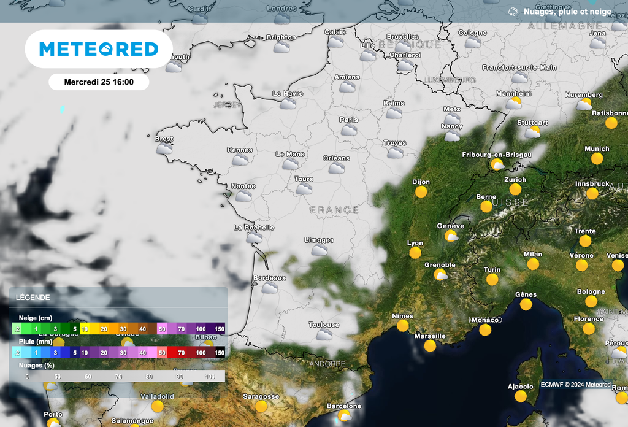The width and height of the screenshot is (628, 427).
Task: Open the Nuages, pluie et neige layer label
Action: click(x=567, y=12)
